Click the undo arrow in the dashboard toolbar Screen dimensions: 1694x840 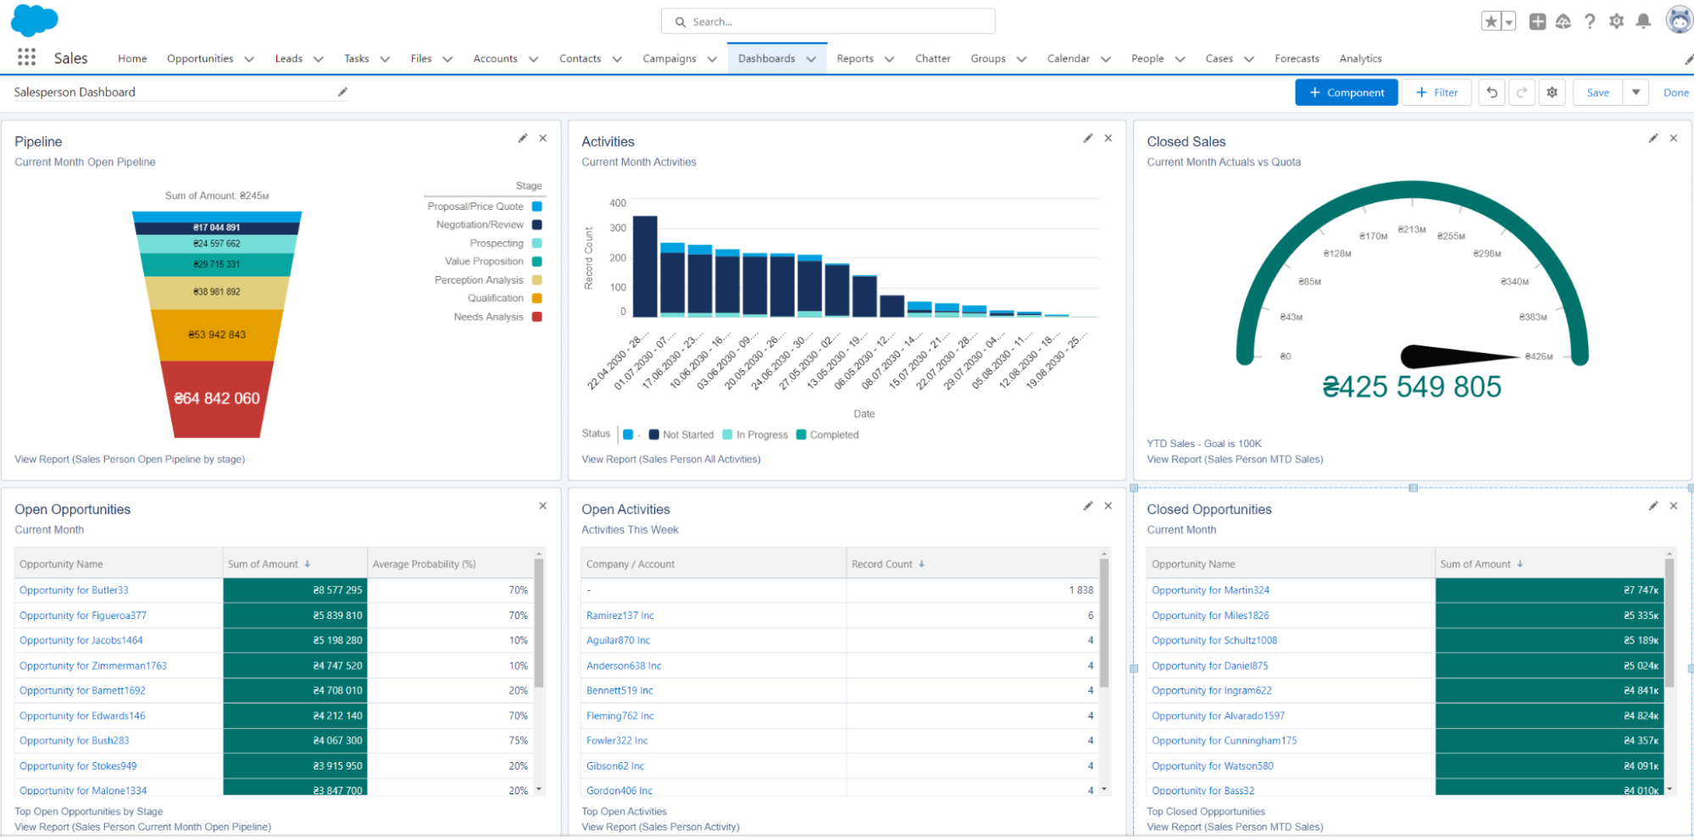[x=1491, y=92]
